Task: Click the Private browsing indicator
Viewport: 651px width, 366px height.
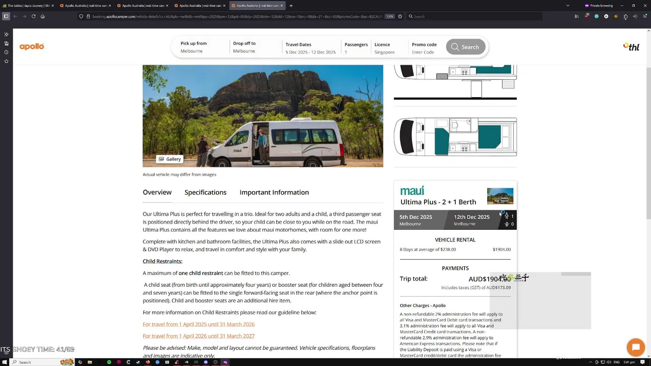Action: [599, 6]
